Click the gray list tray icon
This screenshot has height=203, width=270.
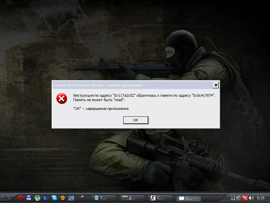pos(233,198)
